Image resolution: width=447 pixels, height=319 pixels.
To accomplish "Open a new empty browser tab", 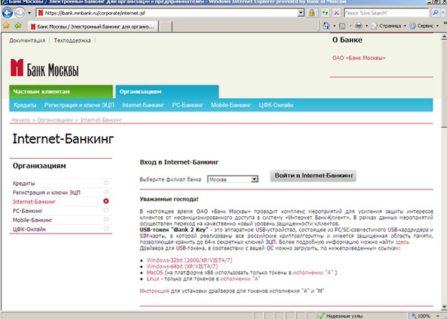I will click(165, 27).
